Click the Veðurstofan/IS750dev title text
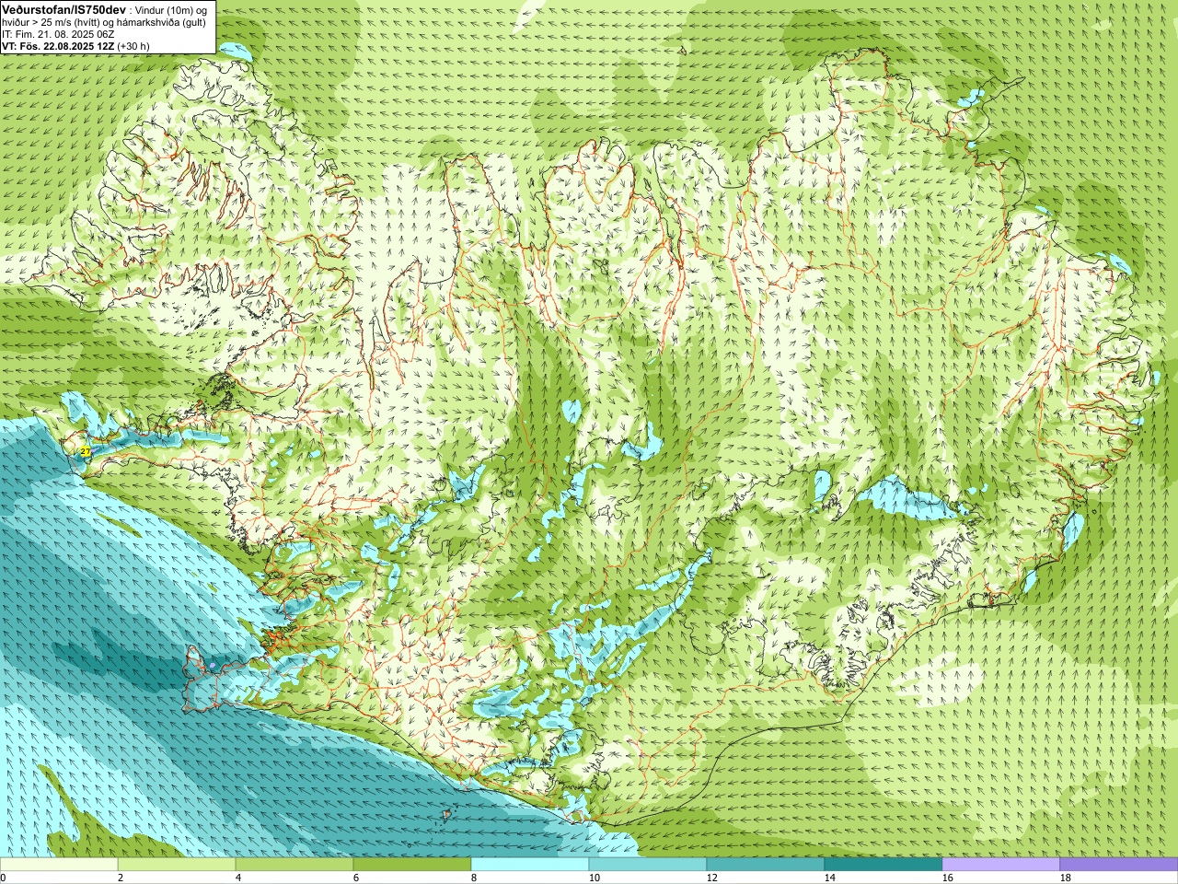Viewport: 1178px width, 884px height. 64,8
